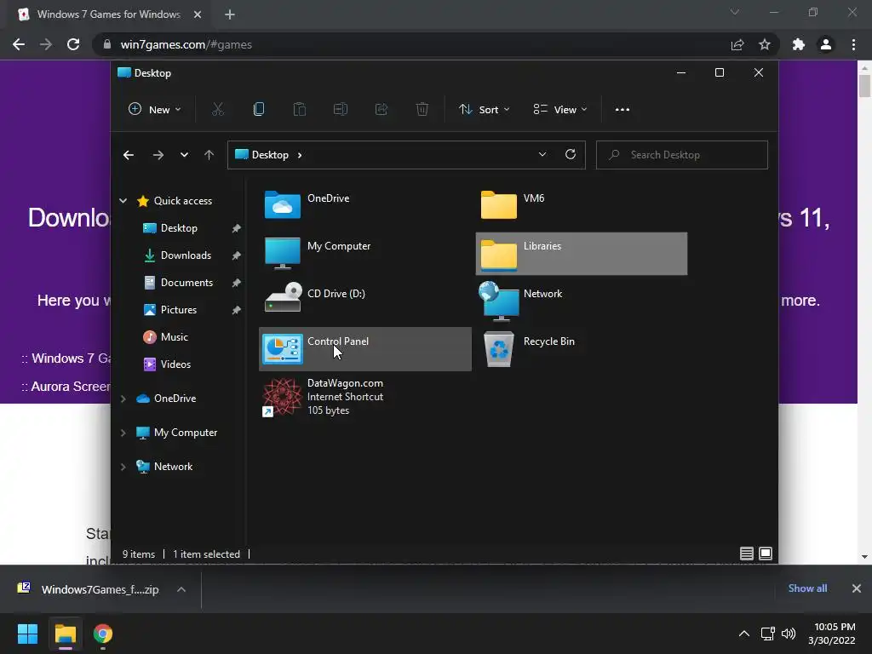The height and width of the screenshot is (654, 872).
Task: Open the Sort dropdown menu
Action: [484, 110]
